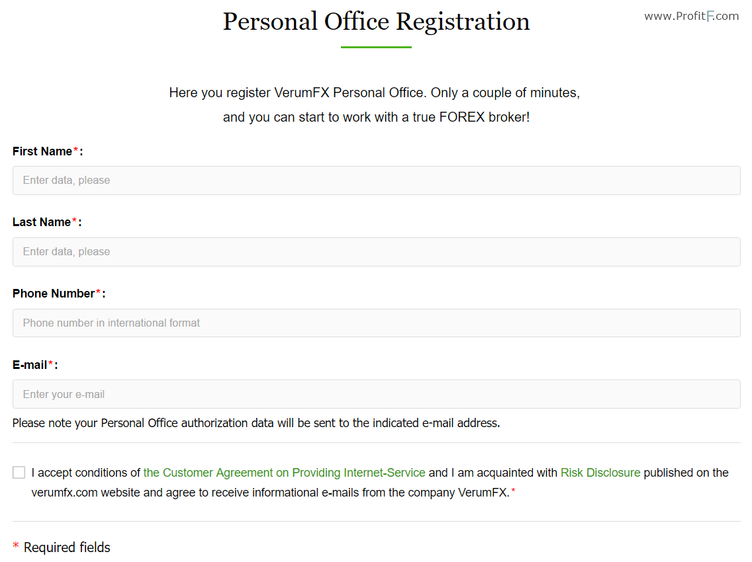Open the Customer Agreement on Providing Internet-Service link
752x562 pixels.
pyautogui.click(x=284, y=473)
